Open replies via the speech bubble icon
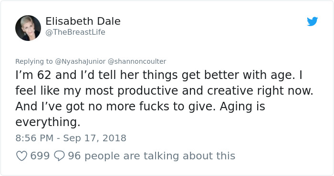 [x=59, y=156]
